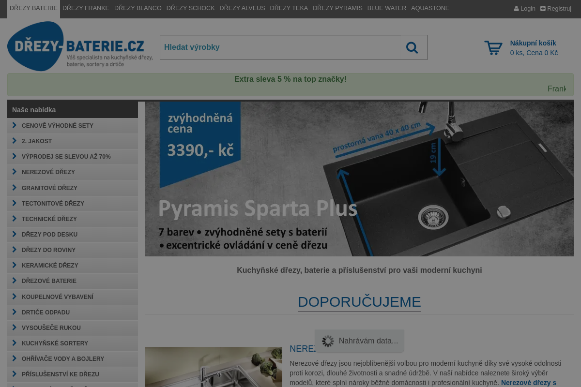The height and width of the screenshot is (387, 581).
Task: Click chevron next to Dřezové baterie
Action: coord(15,281)
